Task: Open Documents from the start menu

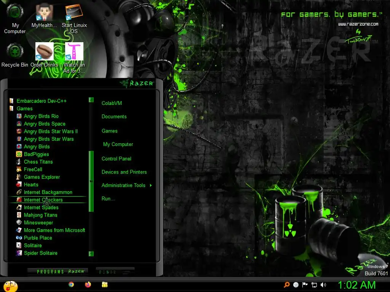Action: (x=114, y=116)
